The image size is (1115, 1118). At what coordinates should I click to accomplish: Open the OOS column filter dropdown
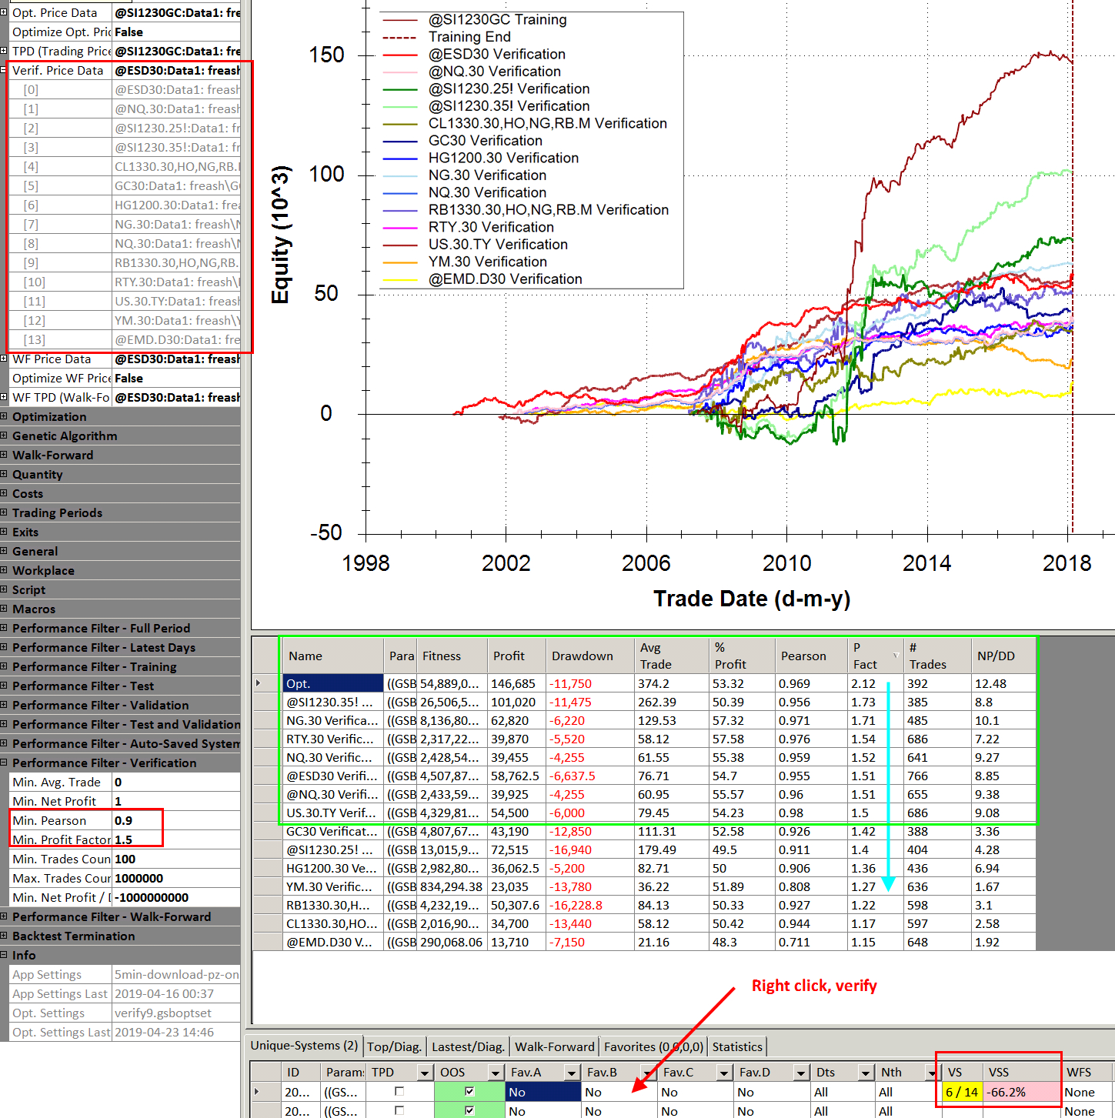[495, 1073]
